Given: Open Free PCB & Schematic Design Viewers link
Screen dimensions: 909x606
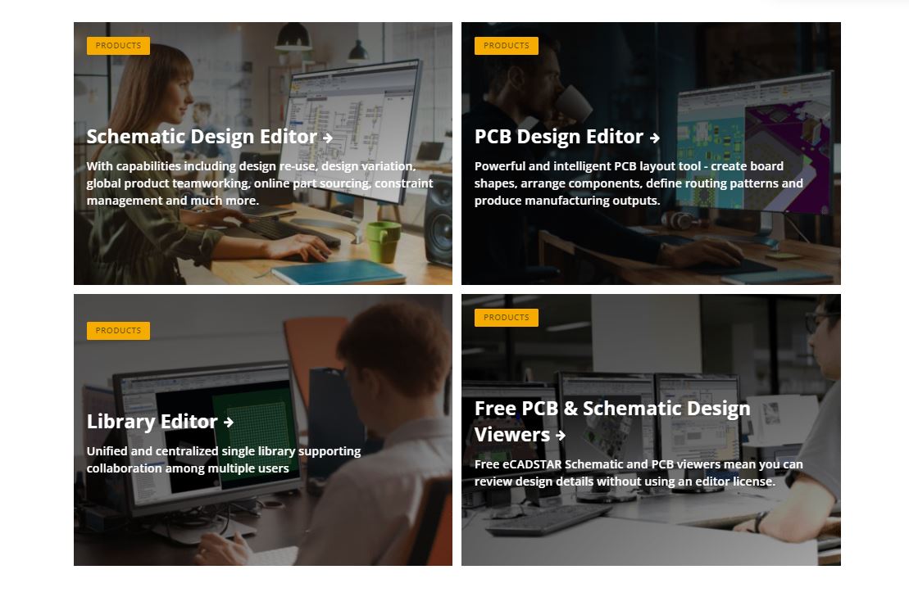Looking at the screenshot, I should [612, 421].
